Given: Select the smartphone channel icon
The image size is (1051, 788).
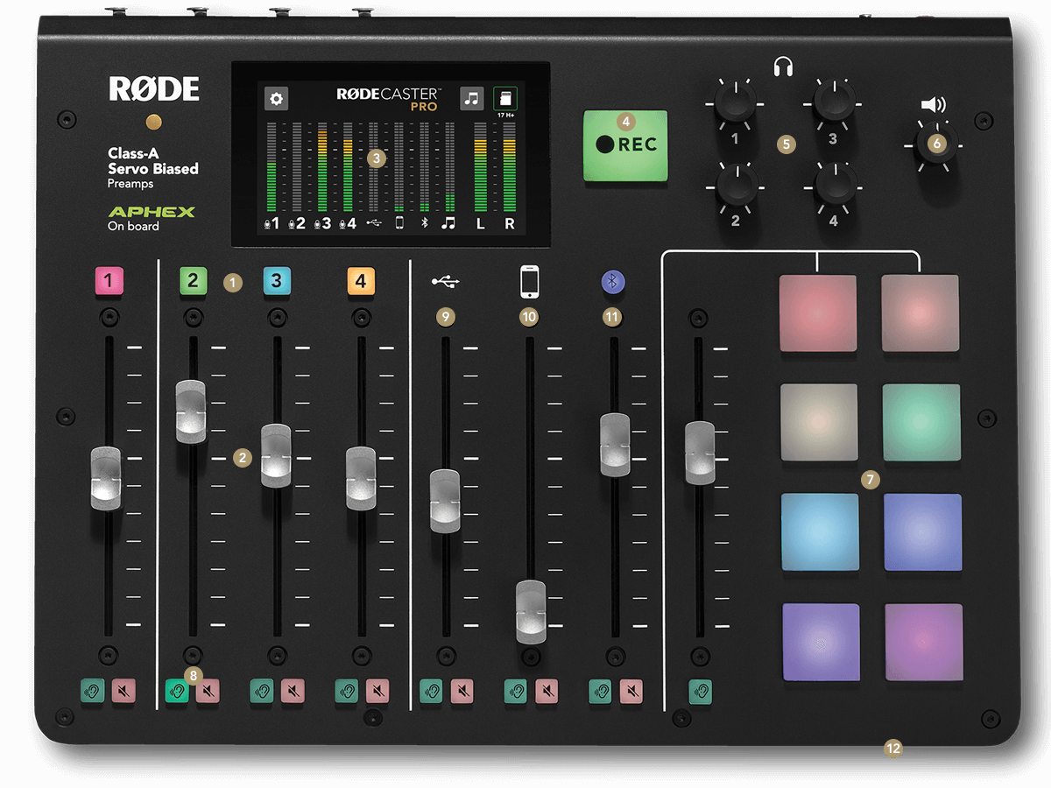Looking at the screenshot, I should click(530, 280).
